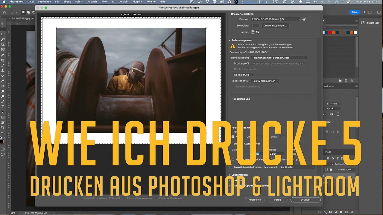Image resolution: width=383 pixels, height=215 pixels.
Task: Click the red color swatch
Action: click(330, 33)
